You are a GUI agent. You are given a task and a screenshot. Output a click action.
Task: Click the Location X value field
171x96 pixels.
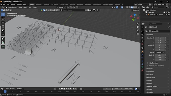[x=160, y=38]
